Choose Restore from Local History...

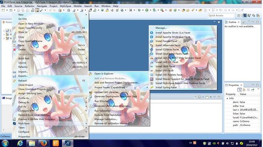point(34,115)
